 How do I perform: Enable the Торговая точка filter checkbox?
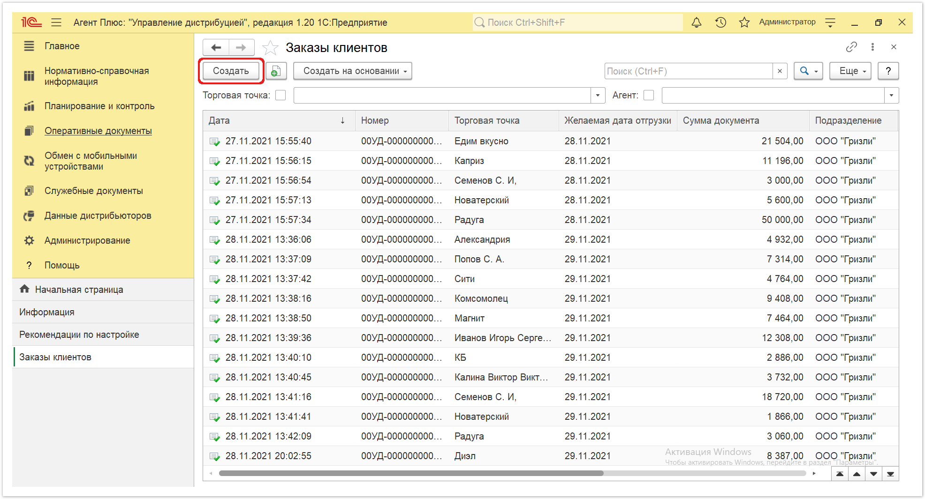281,95
